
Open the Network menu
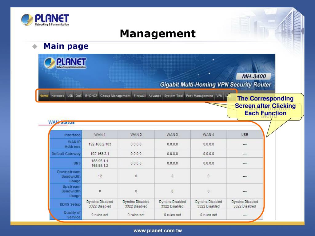58,96
